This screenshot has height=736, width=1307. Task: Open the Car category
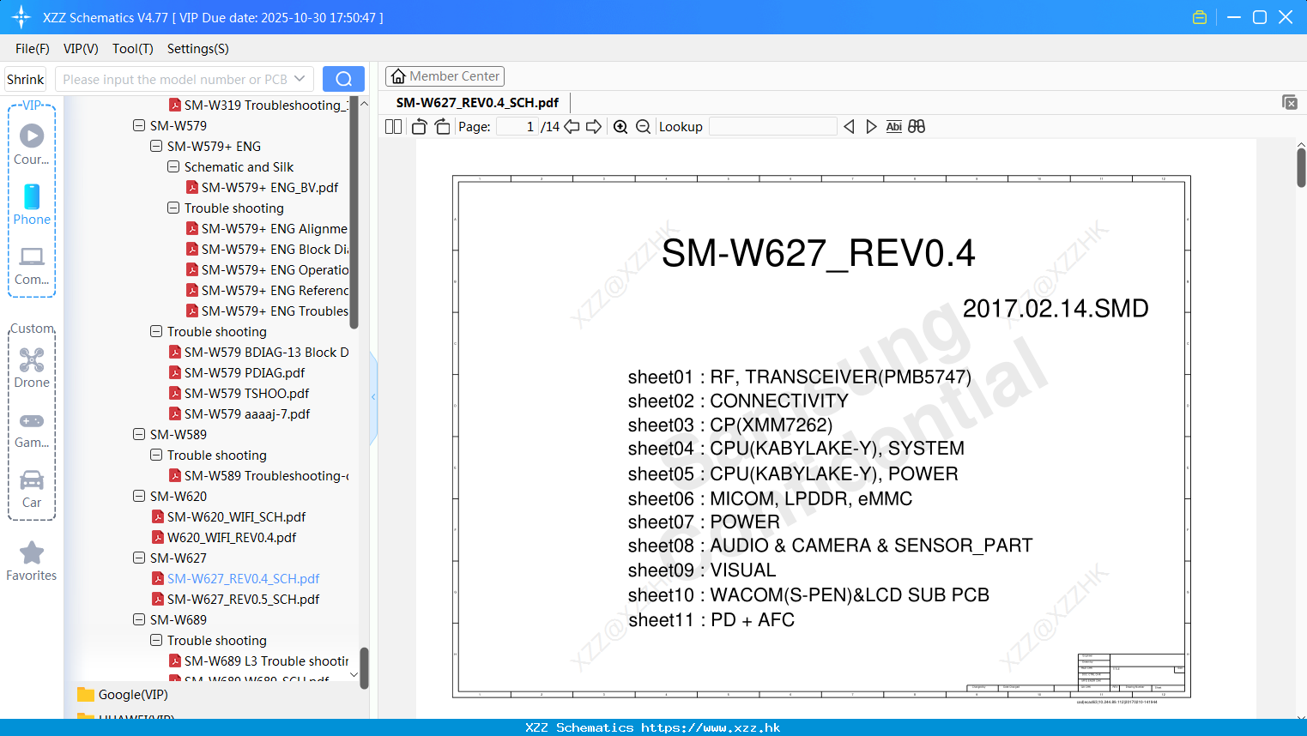32,489
